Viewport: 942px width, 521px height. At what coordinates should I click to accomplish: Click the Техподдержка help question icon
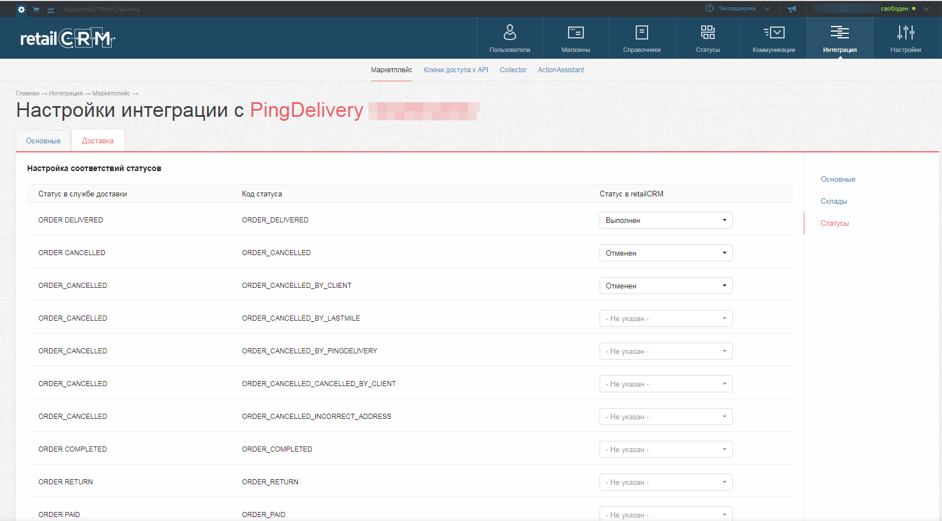[710, 8]
